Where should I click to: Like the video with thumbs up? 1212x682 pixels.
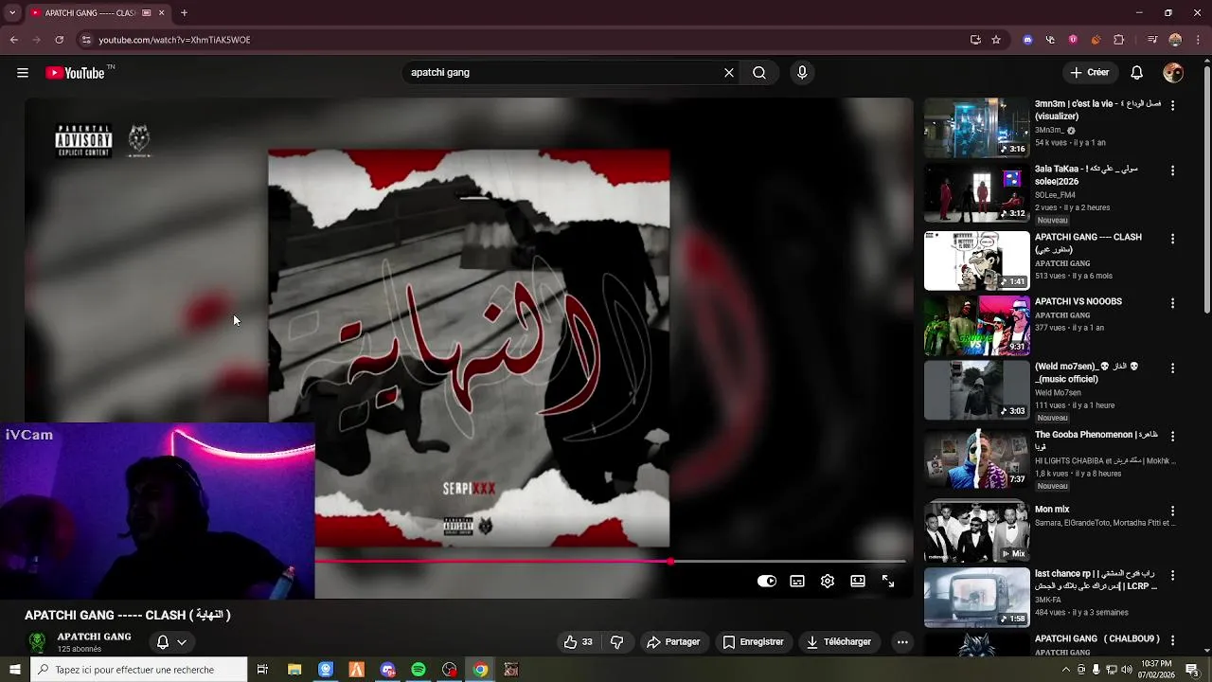pyautogui.click(x=579, y=642)
